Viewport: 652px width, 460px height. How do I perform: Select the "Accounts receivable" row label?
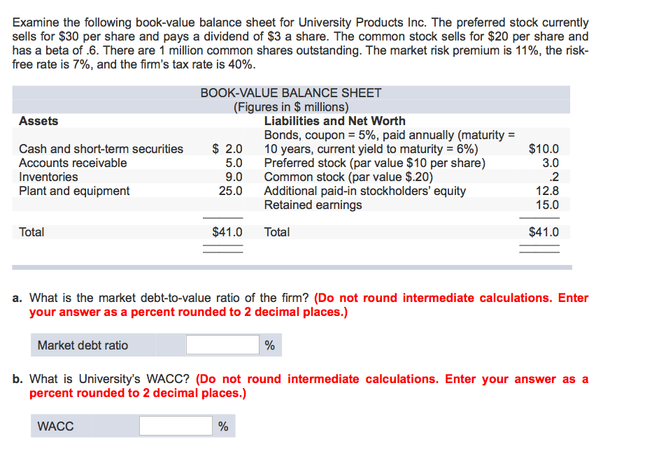point(73,163)
